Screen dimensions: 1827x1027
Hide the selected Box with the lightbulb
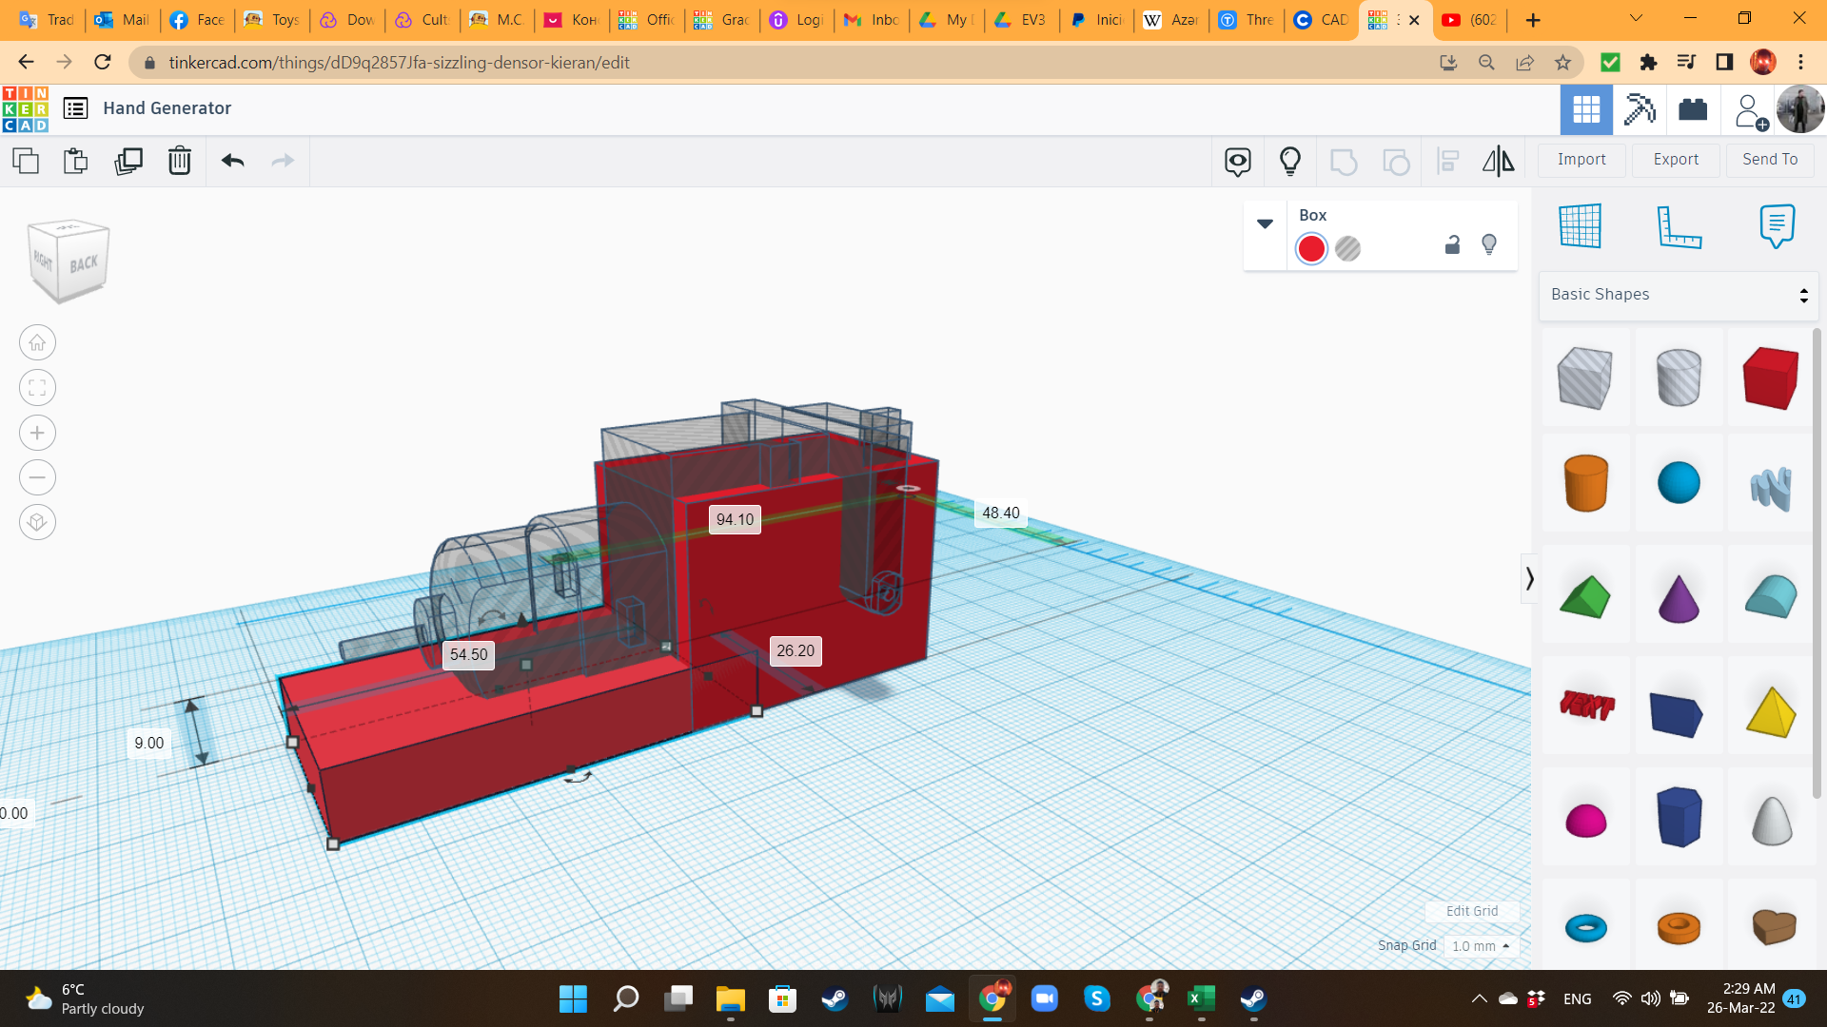1489,245
